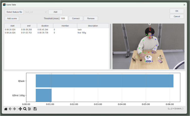
Task: Click the 'first 100g' bar in timeline
Action: tap(44, 95)
